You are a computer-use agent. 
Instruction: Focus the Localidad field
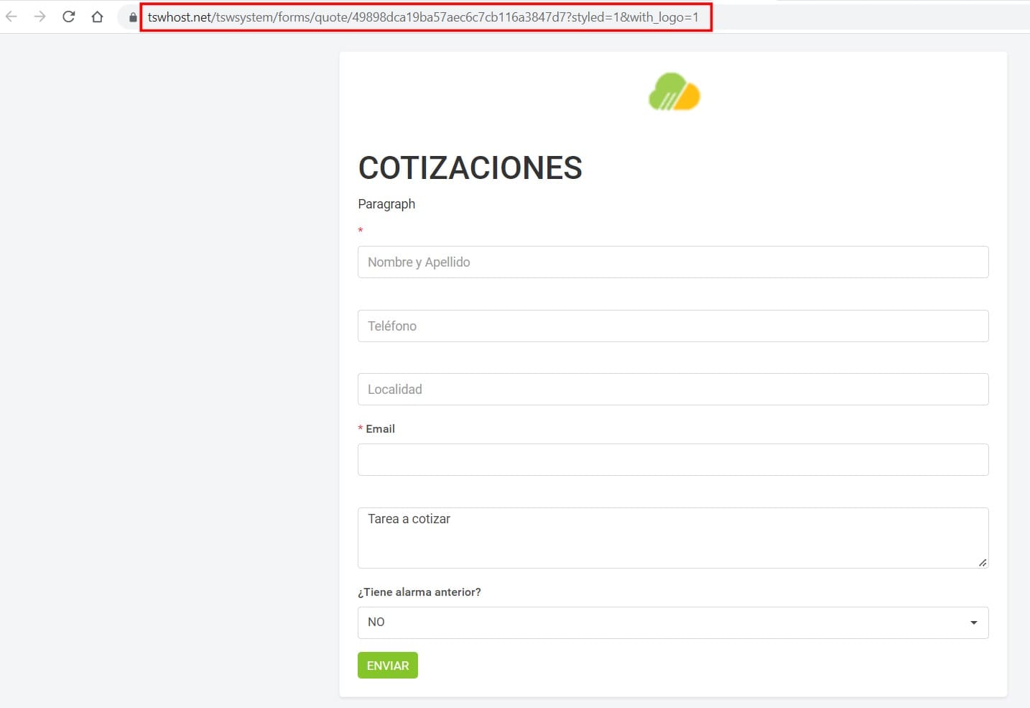click(x=673, y=390)
